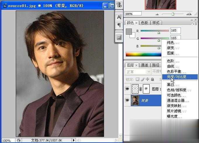This screenshot has height=143, width=199.
Task: Close the color panel group
Action: pos(195,20)
